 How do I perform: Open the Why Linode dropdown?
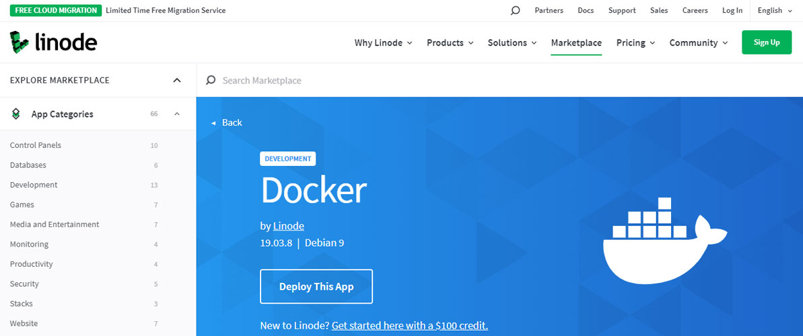[x=383, y=43]
